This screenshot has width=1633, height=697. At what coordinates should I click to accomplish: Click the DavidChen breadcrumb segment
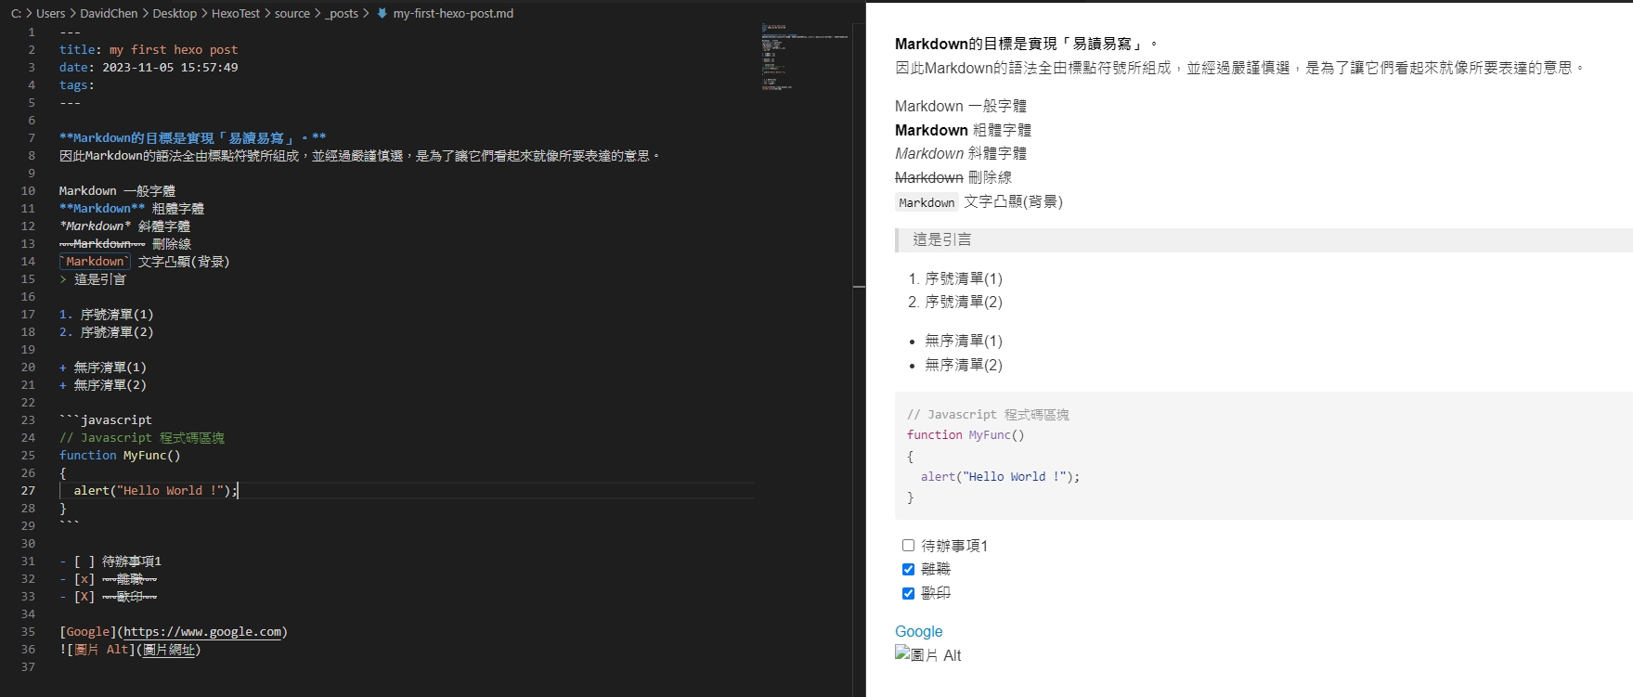(x=109, y=14)
